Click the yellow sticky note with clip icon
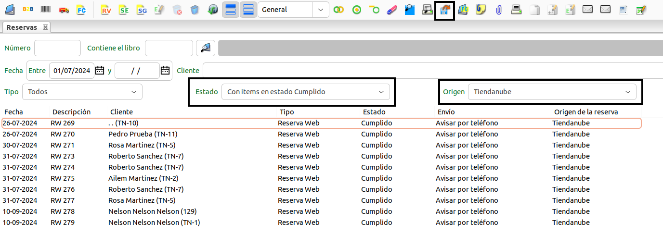 tap(481, 10)
